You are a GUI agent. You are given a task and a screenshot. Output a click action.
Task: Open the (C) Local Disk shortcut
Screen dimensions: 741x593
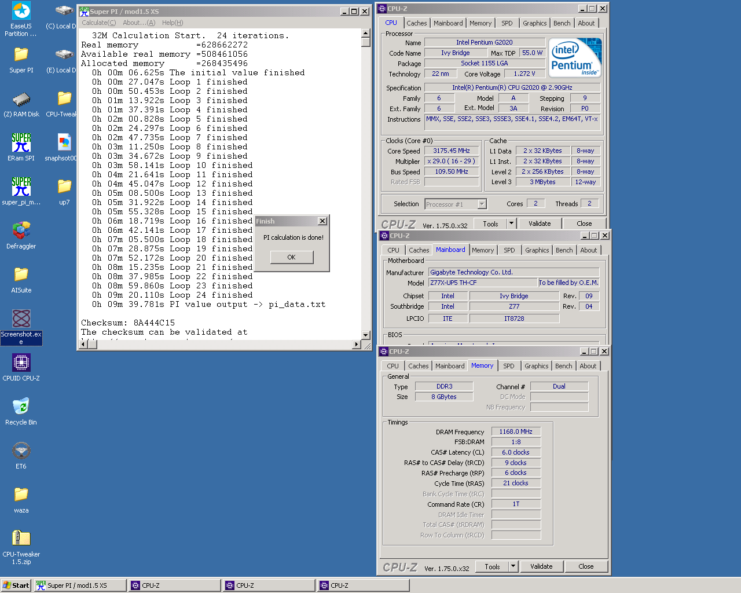click(64, 11)
